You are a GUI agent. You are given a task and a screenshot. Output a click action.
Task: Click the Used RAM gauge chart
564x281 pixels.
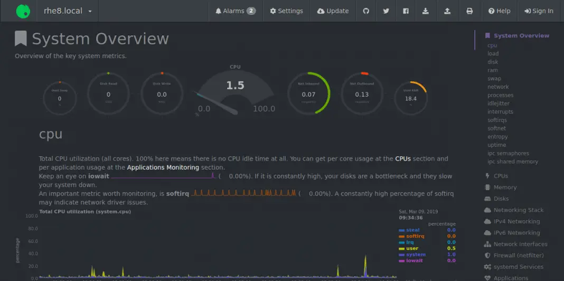[411, 98]
